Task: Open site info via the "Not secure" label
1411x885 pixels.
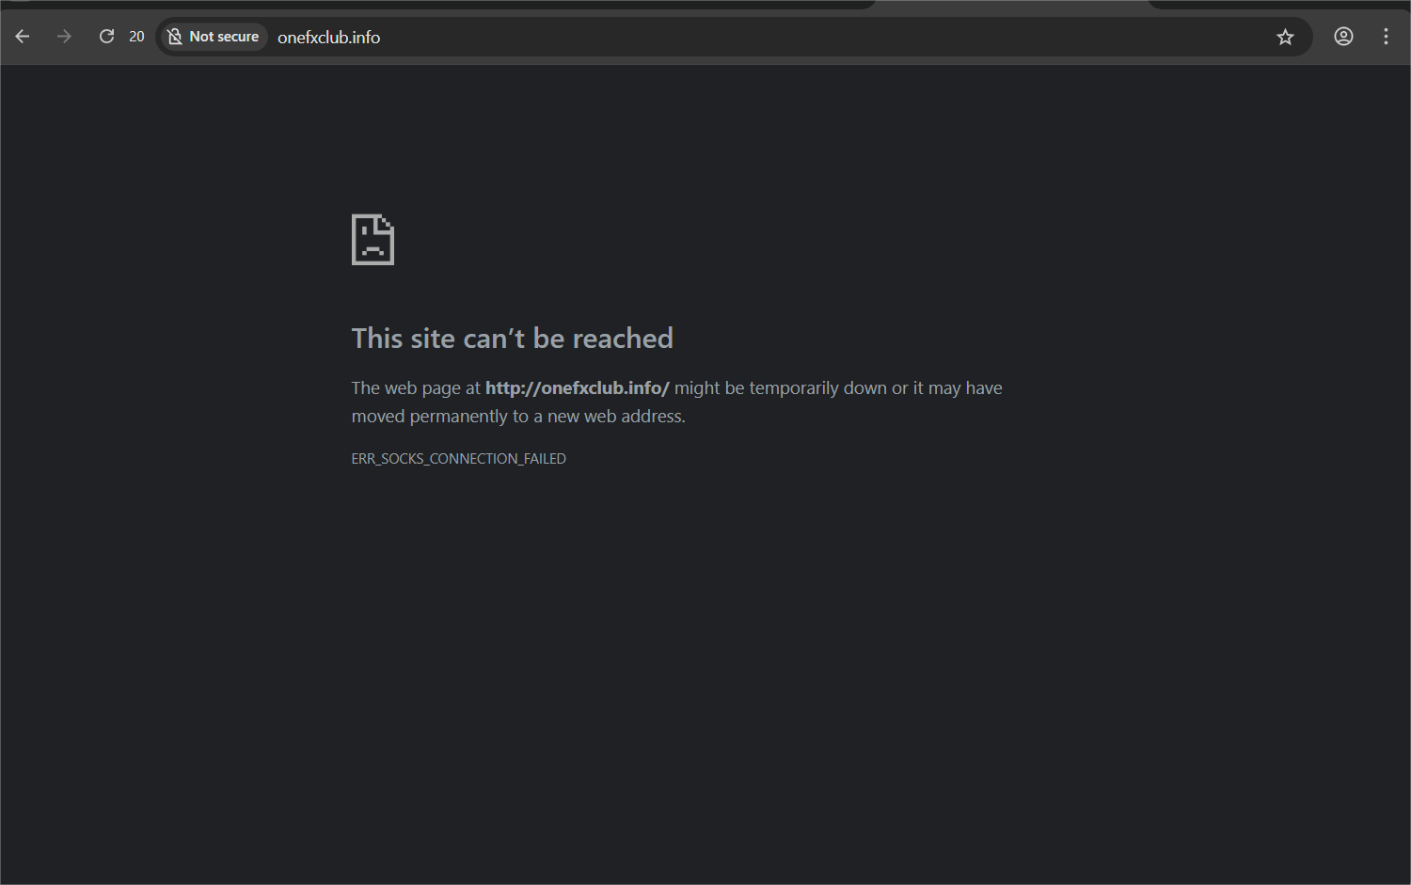Action: 224,37
